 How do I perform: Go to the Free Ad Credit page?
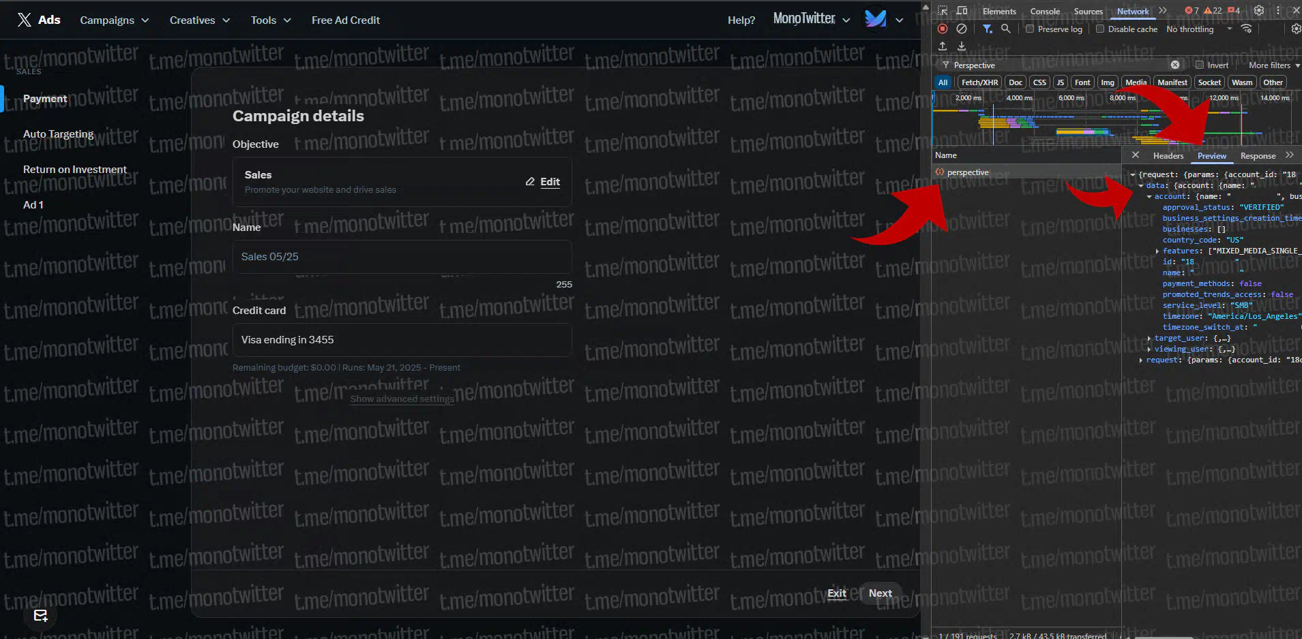coord(345,20)
